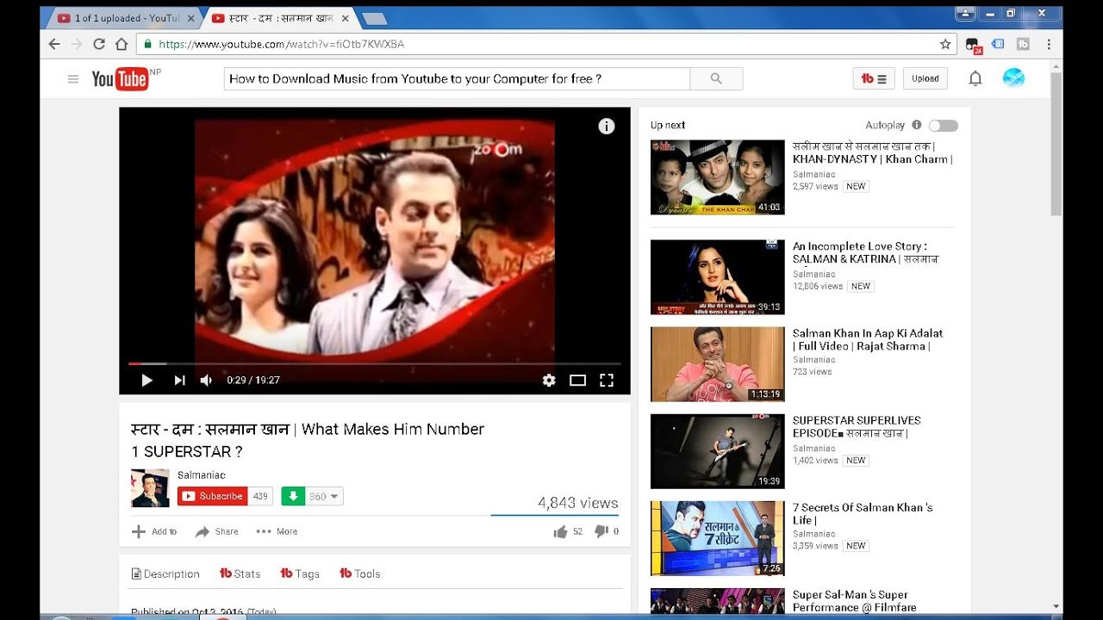Open the 360 quality dropdown

[324, 496]
